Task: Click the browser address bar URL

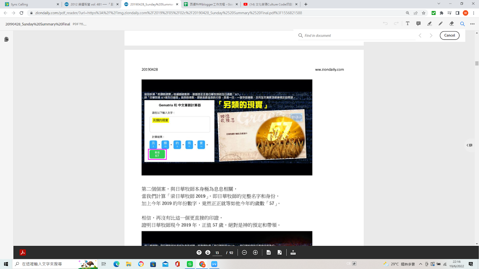Action: 169,13
